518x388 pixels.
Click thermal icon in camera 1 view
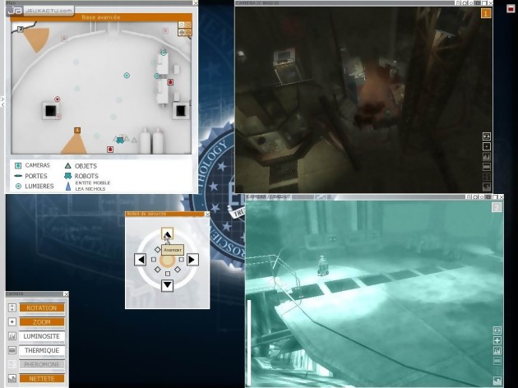[x=487, y=167]
